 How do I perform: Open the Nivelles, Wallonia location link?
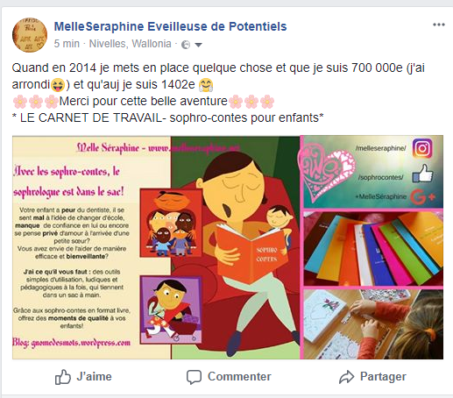tap(130, 44)
